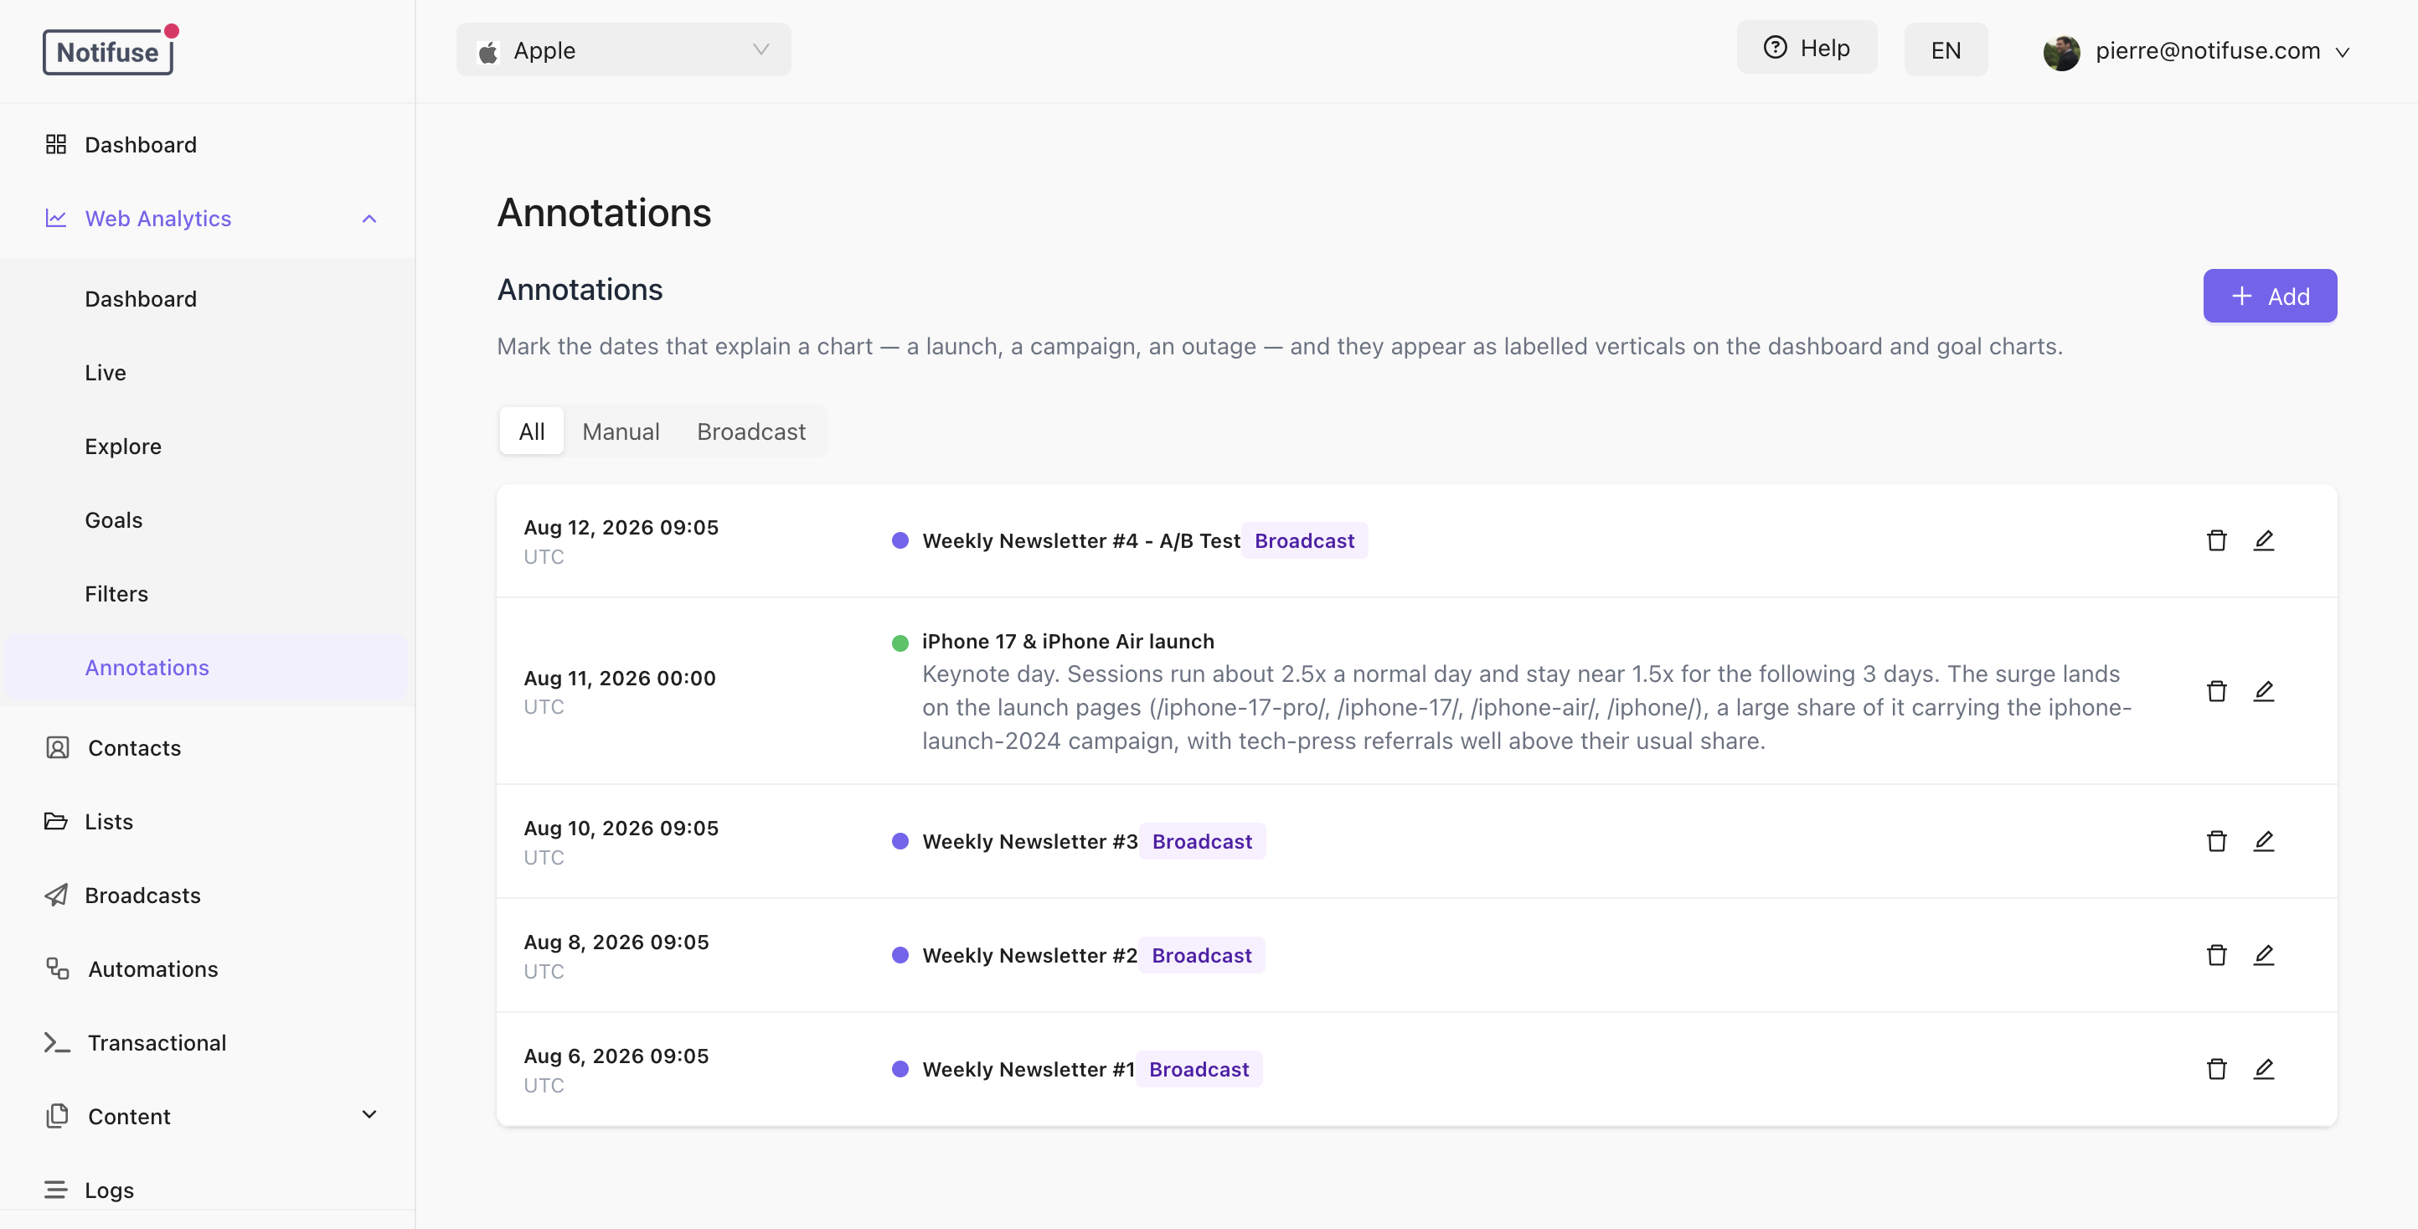Click the Content documents icon
Image resolution: width=2418 pixels, height=1229 pixels.
coord(57,1115)
